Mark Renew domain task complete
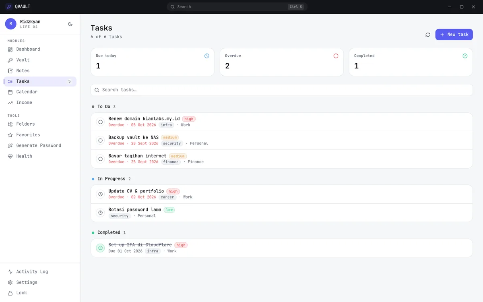The width and height of the screenshot is (483, 302). [100, 122]
